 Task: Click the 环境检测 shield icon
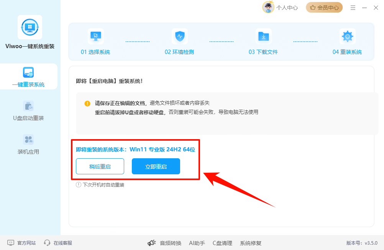click(x=179, y=36)
